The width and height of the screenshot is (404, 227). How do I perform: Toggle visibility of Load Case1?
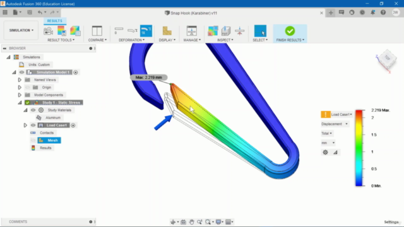(x=33, y=125)
